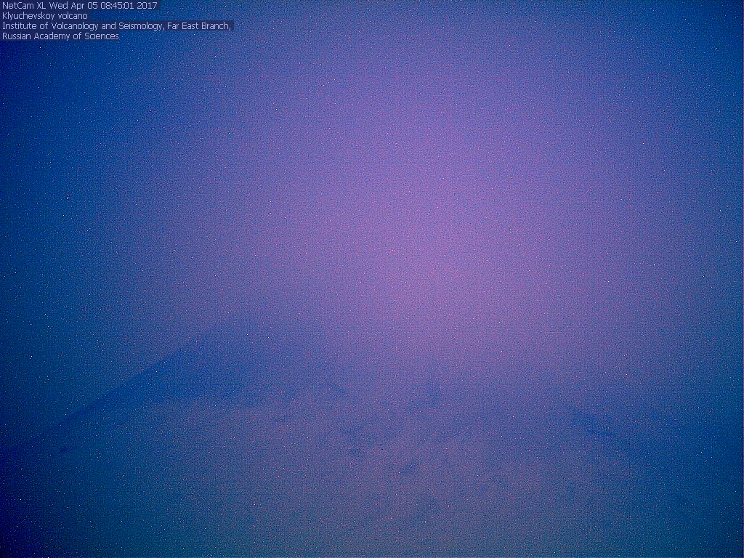Image resolution: width=744 pixels, height=558 pixels.
Task: Click the NetCam XL timestamp line
Action: pos(79,6)
